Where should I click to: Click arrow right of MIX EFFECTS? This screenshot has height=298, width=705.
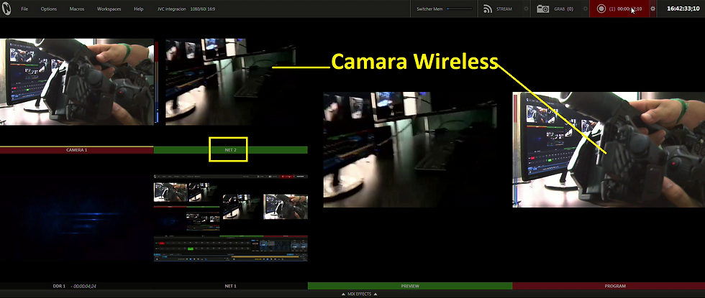[x=375, y=294]
